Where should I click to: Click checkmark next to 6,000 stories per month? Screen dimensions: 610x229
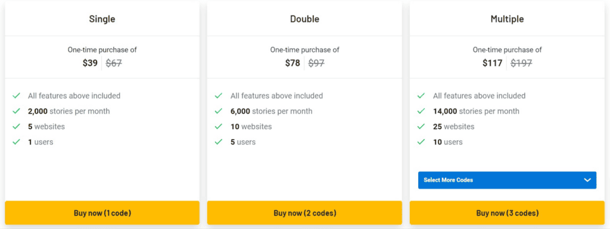tap(219, 111)
